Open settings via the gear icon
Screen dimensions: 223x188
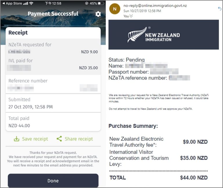click(x=98, y=14)
